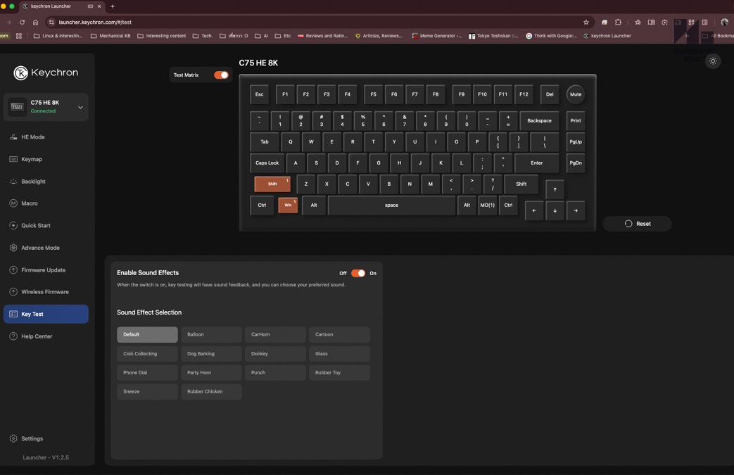
Task: Select the Rubber Chicken sound effect
Action: point(211,391)
